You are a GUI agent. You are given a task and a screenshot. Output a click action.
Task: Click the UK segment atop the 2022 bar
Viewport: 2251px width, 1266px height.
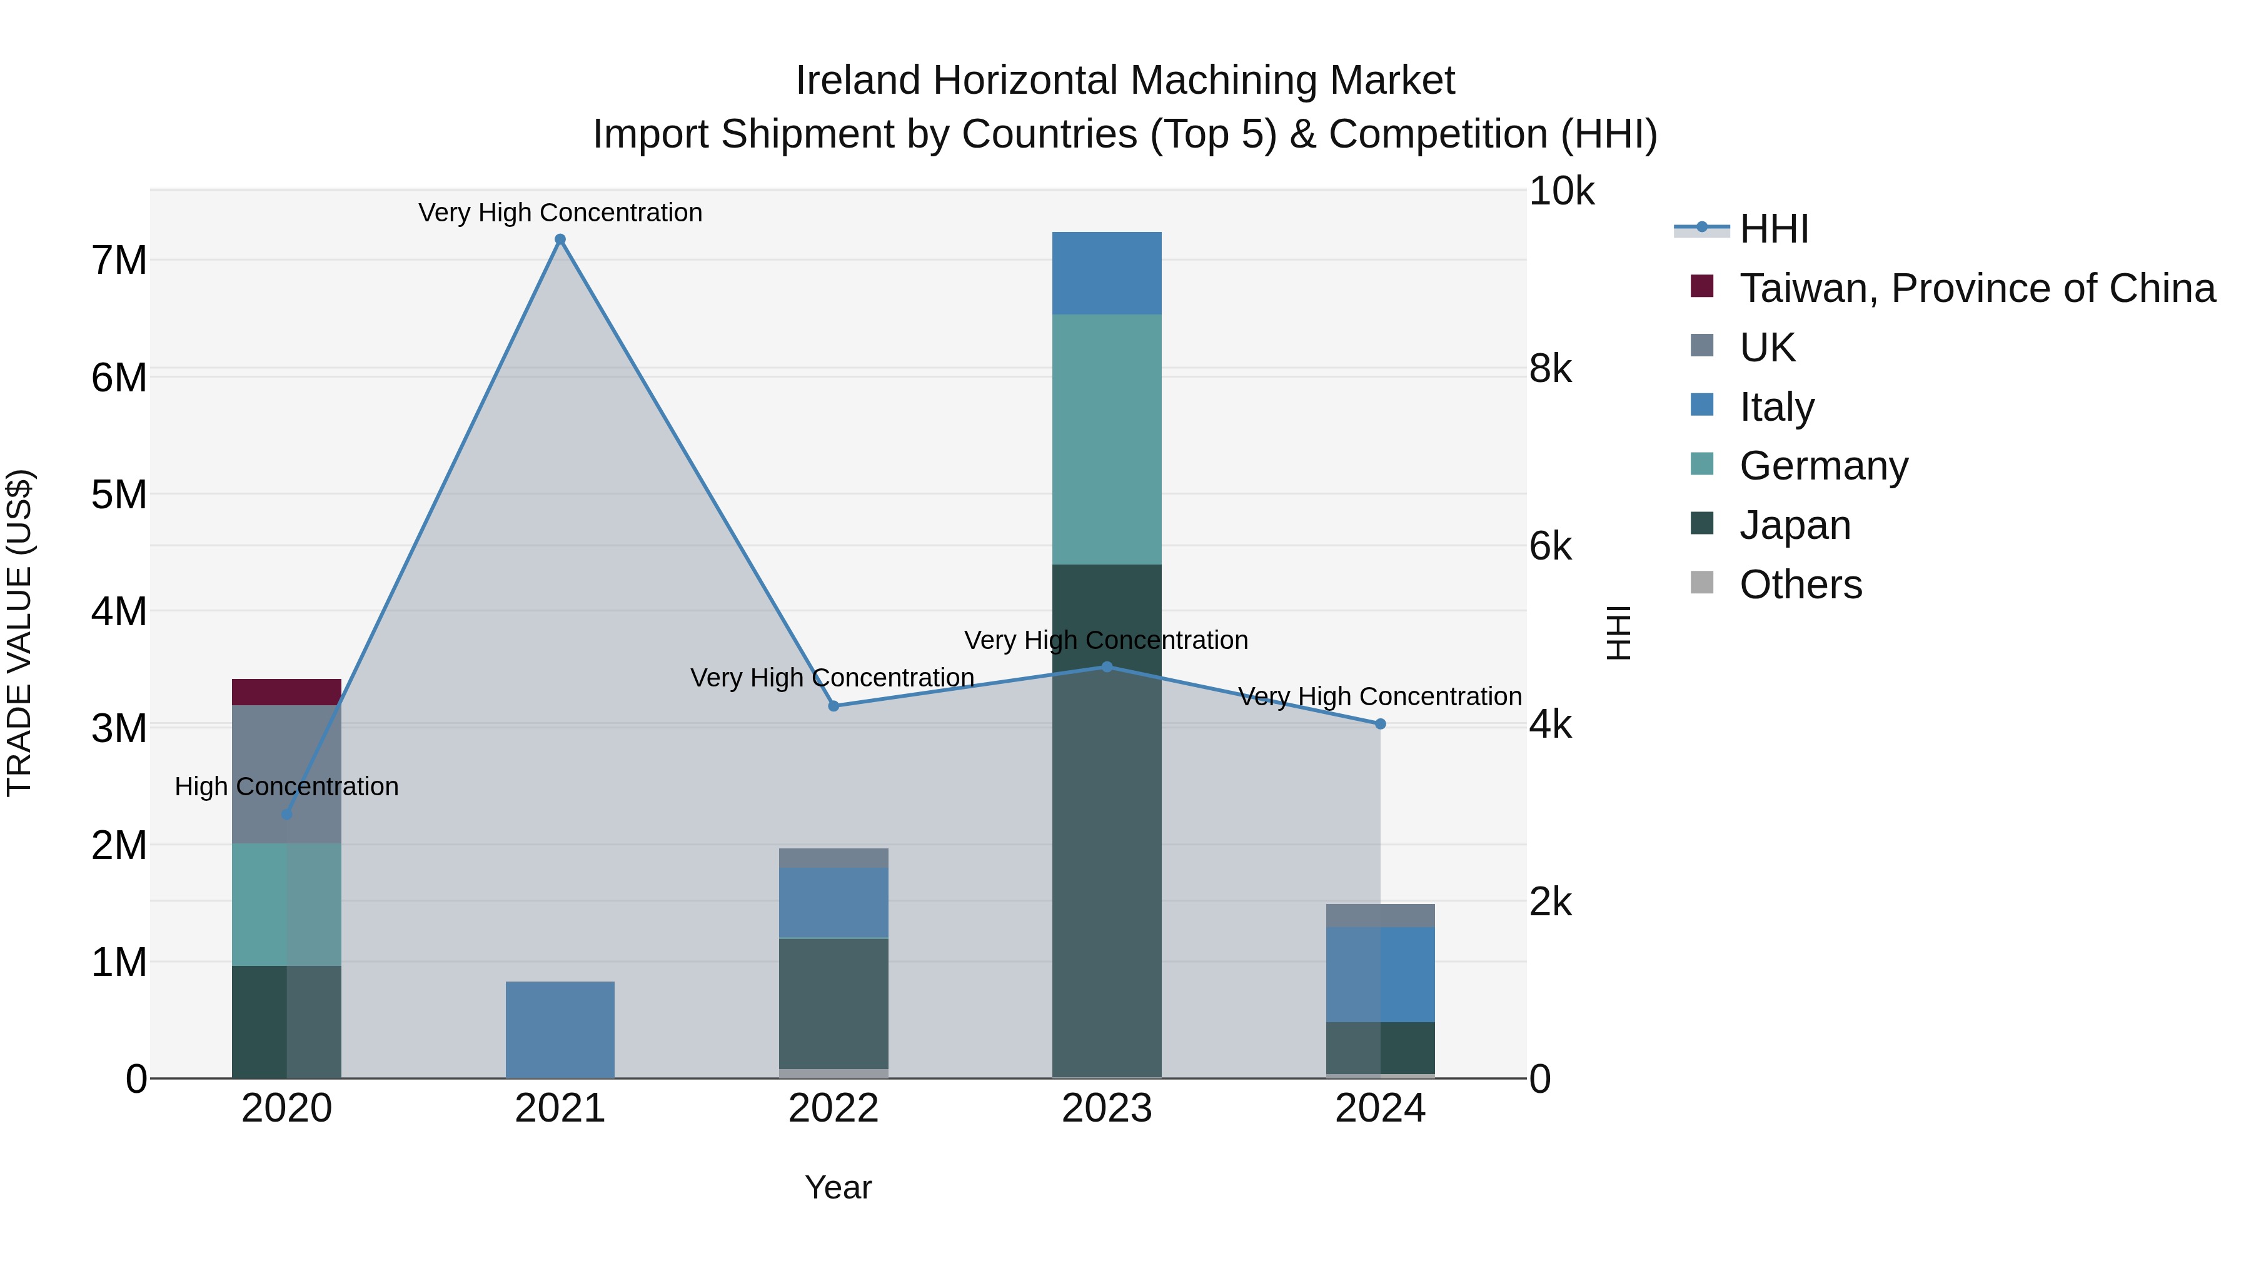pos(833,858)
